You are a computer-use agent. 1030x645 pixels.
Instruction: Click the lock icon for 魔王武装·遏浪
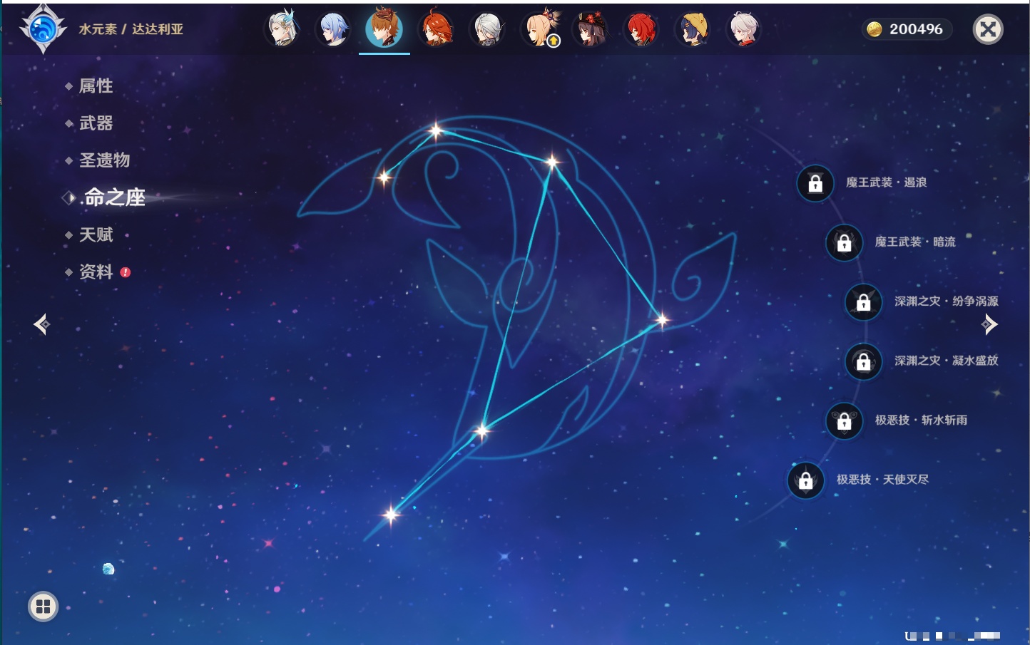click(815, 183)
